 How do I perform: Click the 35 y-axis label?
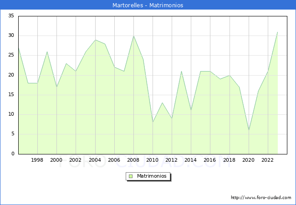coord(11,16)
